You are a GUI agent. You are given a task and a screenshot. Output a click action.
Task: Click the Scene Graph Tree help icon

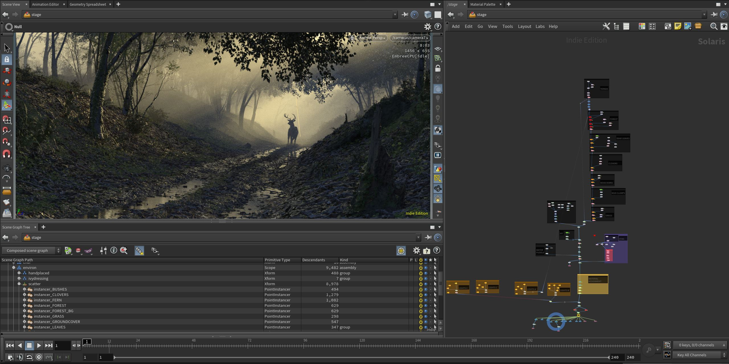[437, 250]
